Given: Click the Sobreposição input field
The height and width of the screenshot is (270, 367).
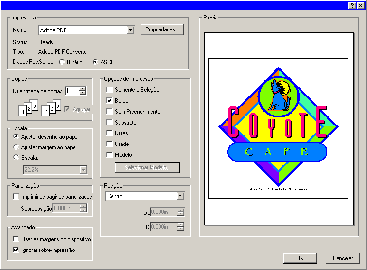Looking at the screenshot, I should point(66,208).
